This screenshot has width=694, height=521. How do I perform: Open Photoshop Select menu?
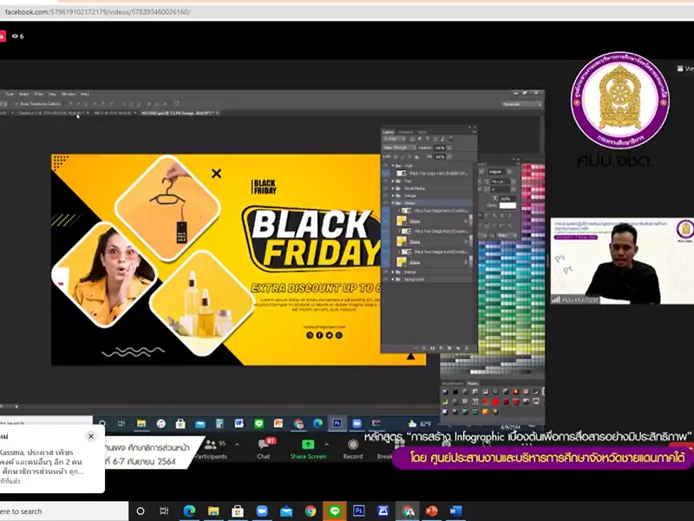coord(24,94)
